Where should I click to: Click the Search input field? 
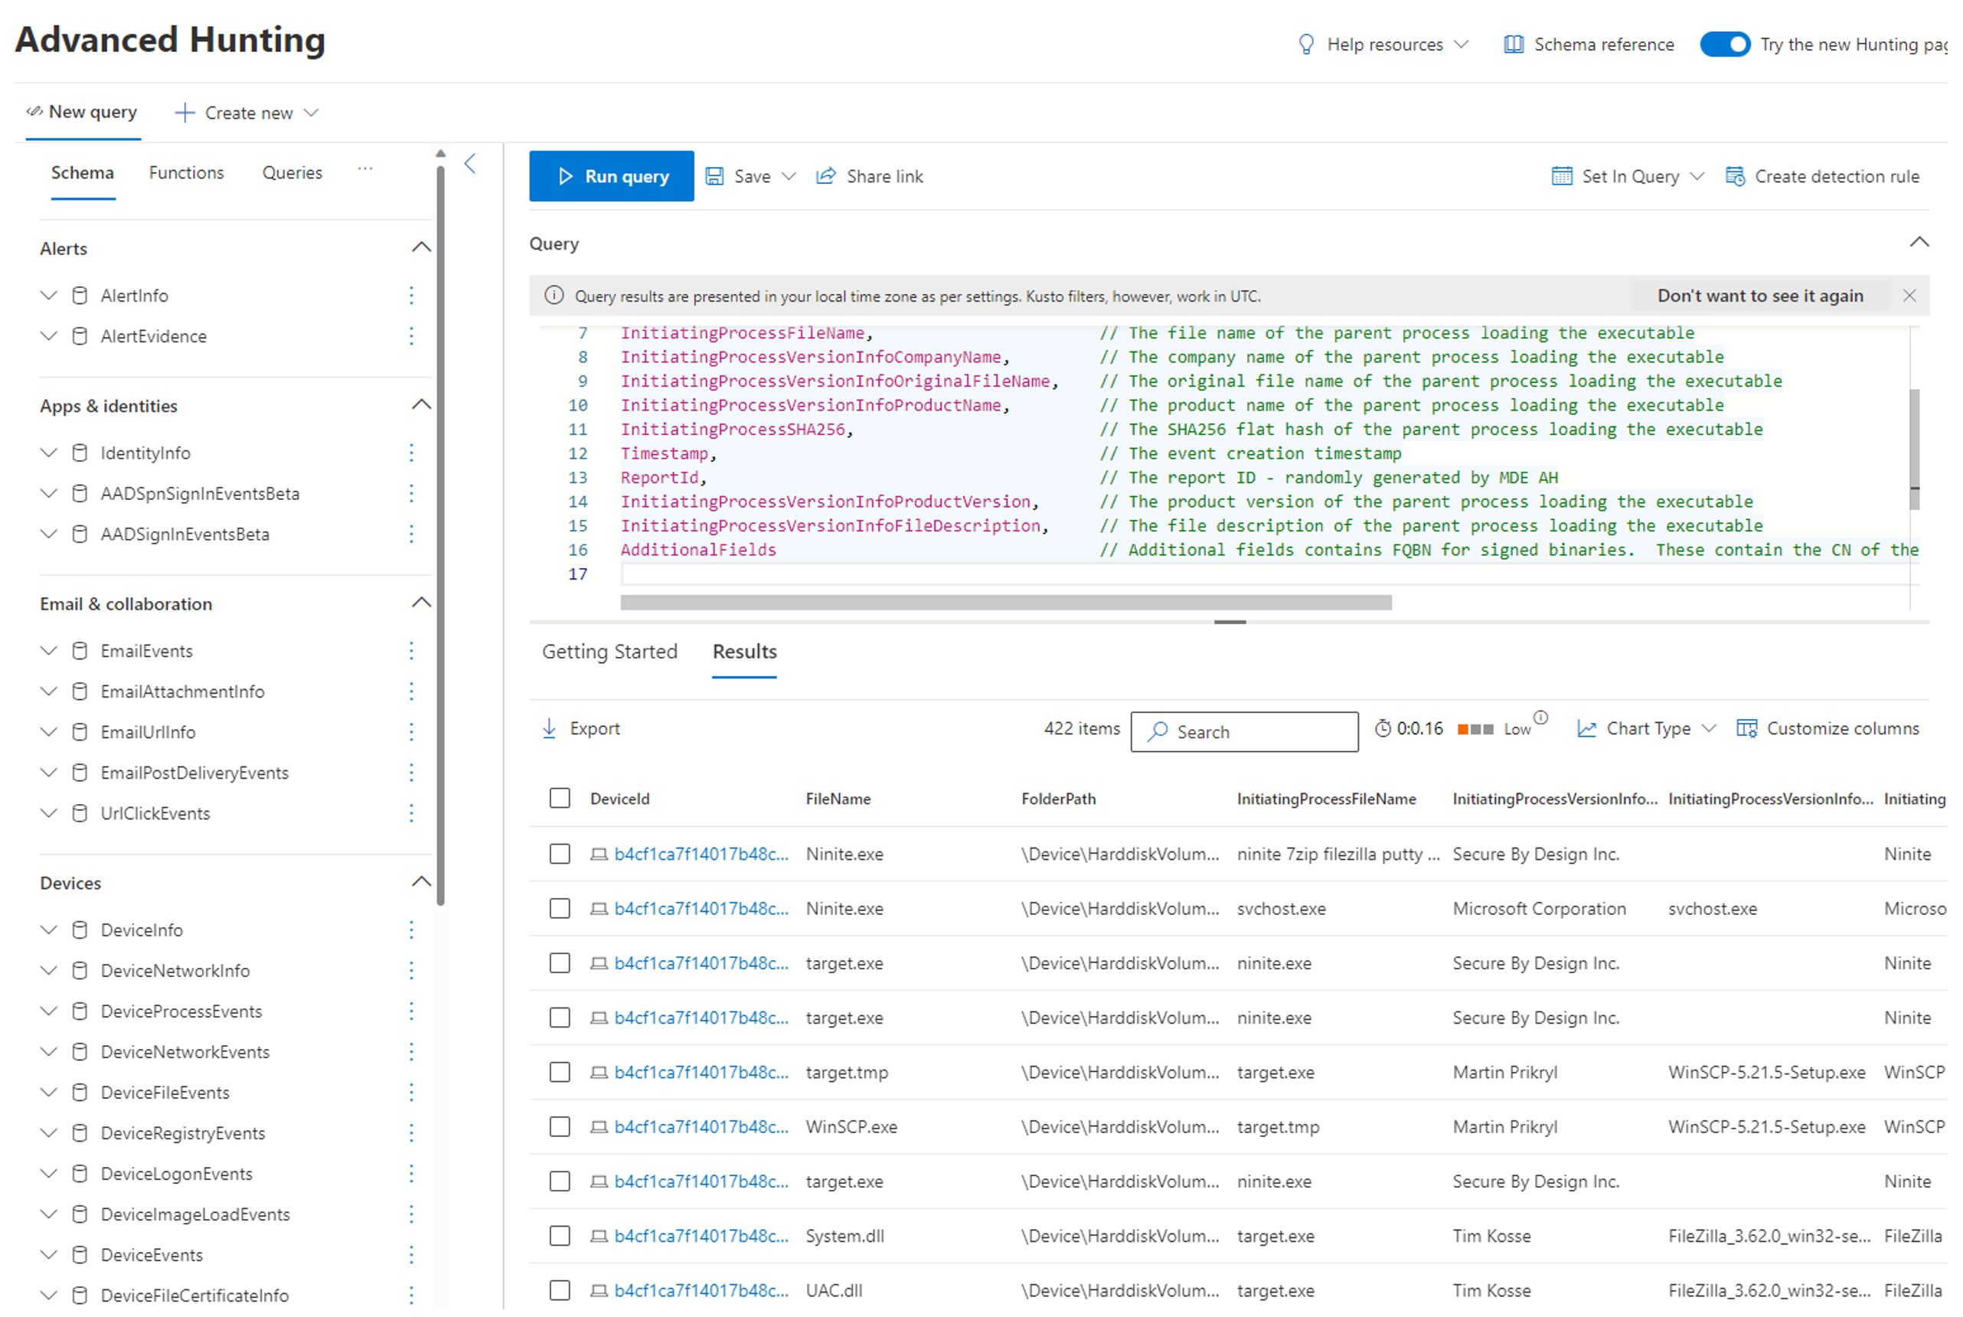pyautogui.click(x=1246, y=730)
